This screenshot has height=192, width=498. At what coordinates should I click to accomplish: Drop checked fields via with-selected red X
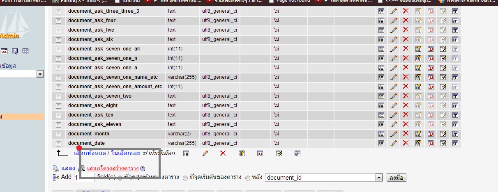coord(223,153)
